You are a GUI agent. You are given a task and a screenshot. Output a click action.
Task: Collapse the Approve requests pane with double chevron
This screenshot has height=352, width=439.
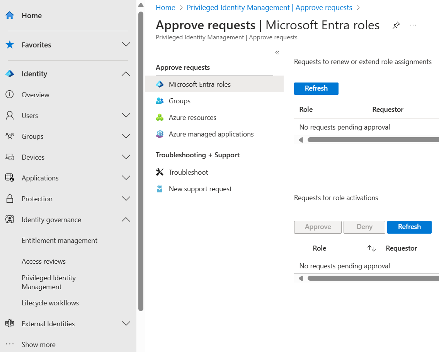(277, 52)
